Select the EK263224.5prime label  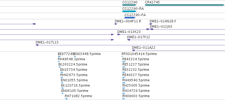pyautogui.click(x=73, y=64)
